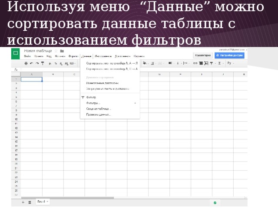This screenshot has height=208, width=278.
Task: Click the formula bar input
Action: click(x=134, y=70)
